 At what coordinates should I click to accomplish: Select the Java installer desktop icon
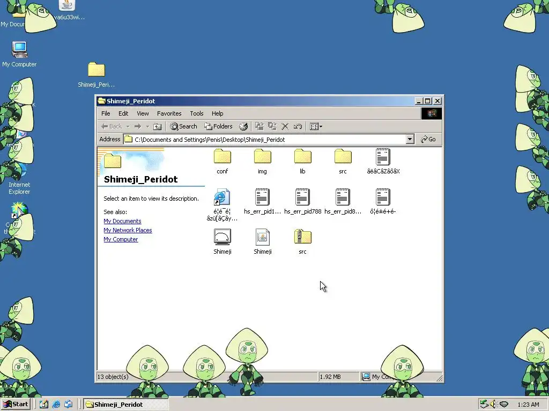[x=67, y=10]
